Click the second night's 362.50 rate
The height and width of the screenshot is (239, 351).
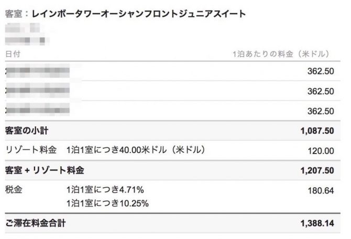click(320, 91)
